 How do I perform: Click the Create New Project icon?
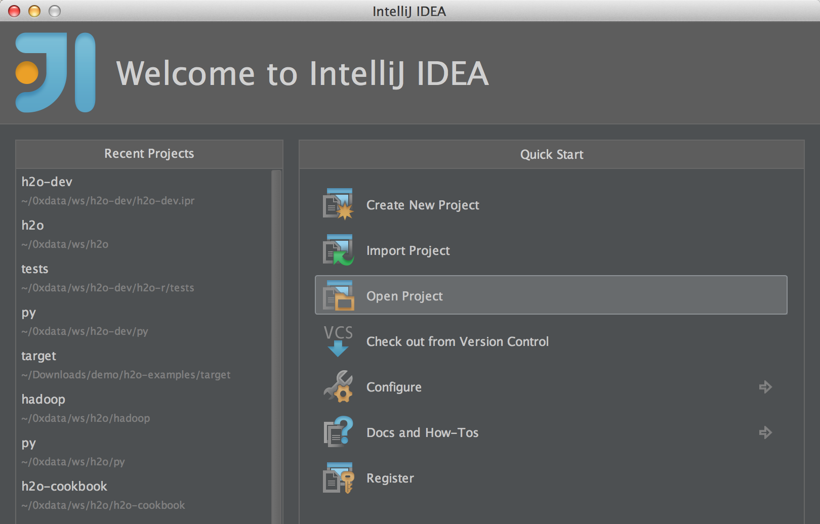[x=338, y=205]
